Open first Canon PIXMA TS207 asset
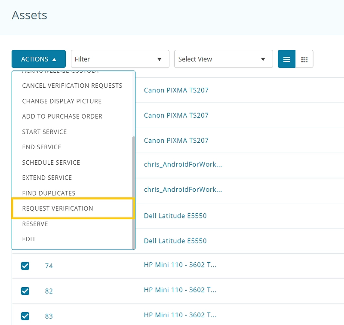The height and width of the screenshot is (325, 344). click(x=176, y=90)
